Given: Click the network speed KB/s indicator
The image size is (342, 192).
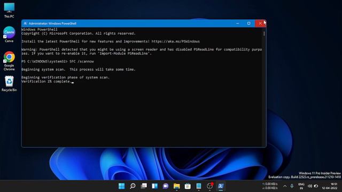Looking at the screenshot, I should click(x=270, y=186).
